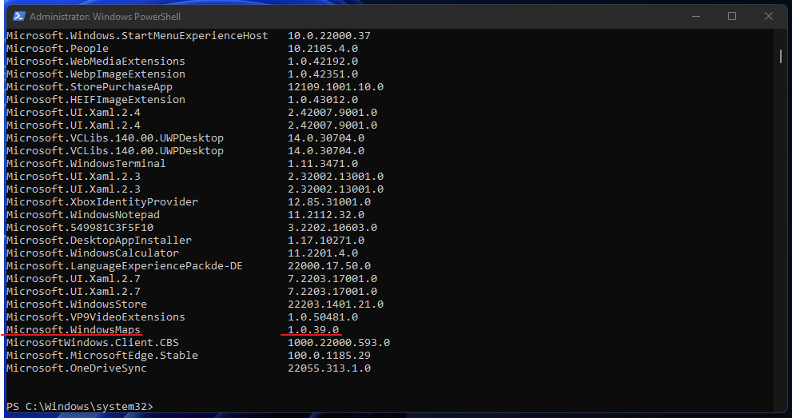
Task: Click the version number 1.0.39.0
Action: [x=313, y=329]
